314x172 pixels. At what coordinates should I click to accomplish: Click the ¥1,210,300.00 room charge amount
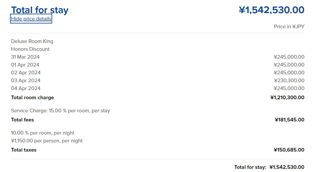[x=287, y=97]
